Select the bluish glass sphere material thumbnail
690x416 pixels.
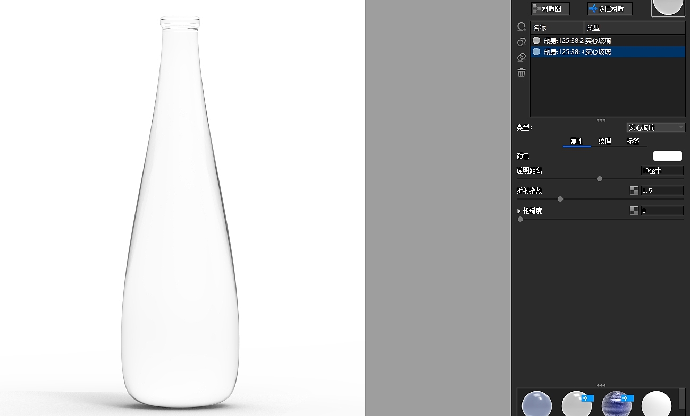(537, 403)
